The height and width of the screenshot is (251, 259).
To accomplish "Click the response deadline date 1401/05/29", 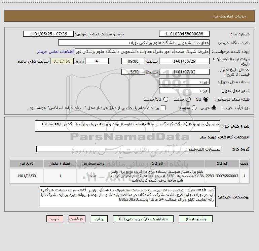I will pyautogui.click(x=184, y=61).
